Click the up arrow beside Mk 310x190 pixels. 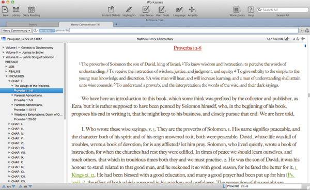tap(21, 186)
